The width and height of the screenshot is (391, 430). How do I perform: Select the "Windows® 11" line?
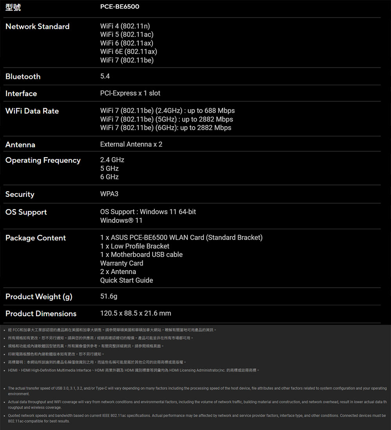coord(121,220)
